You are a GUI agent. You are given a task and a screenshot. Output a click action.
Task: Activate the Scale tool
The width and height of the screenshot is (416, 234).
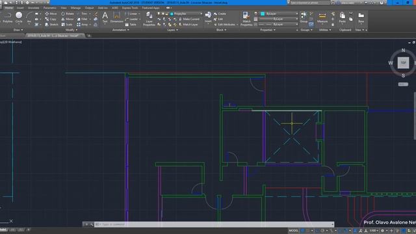tap(66, 25)
